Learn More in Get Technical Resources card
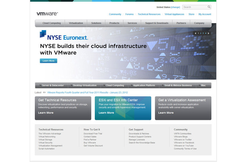This screenshot has height=162, width=247. tap(46, 113)
